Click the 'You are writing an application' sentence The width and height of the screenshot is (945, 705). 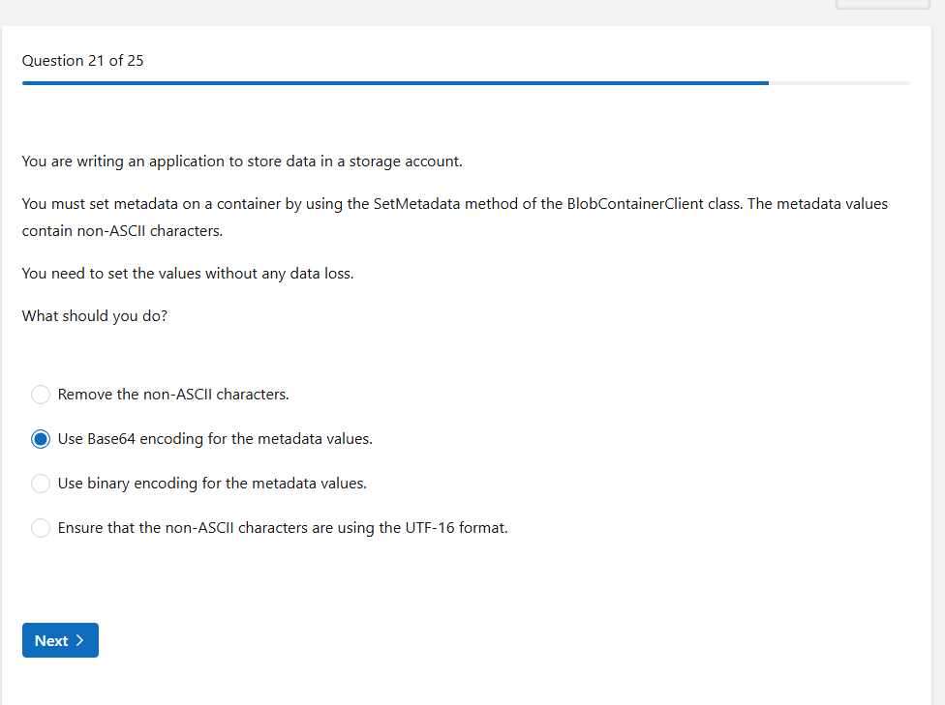click(x=242, y=162)
